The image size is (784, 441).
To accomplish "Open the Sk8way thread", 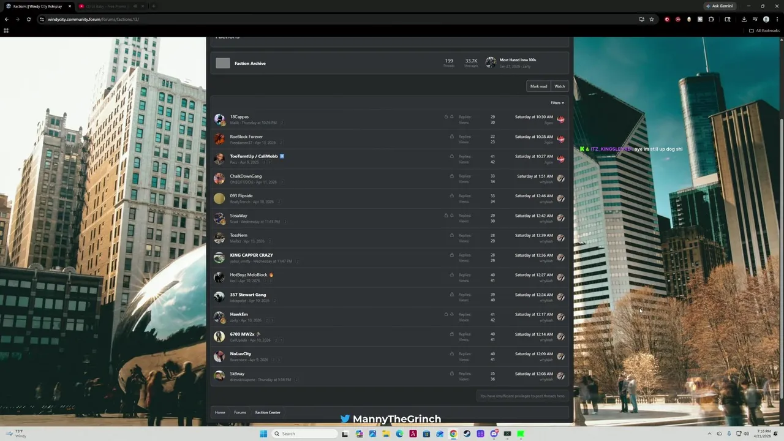I will 237,374.
